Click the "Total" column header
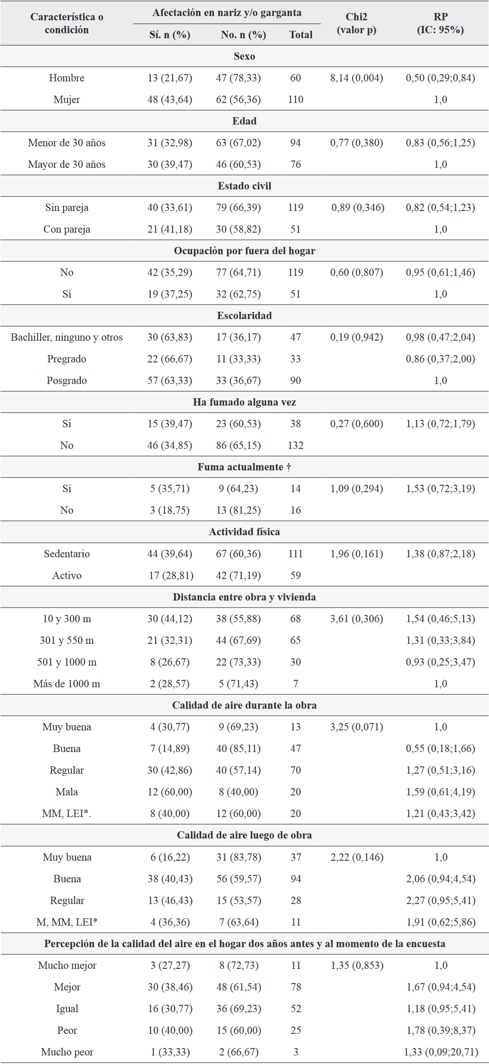 (x=300, y=35)
